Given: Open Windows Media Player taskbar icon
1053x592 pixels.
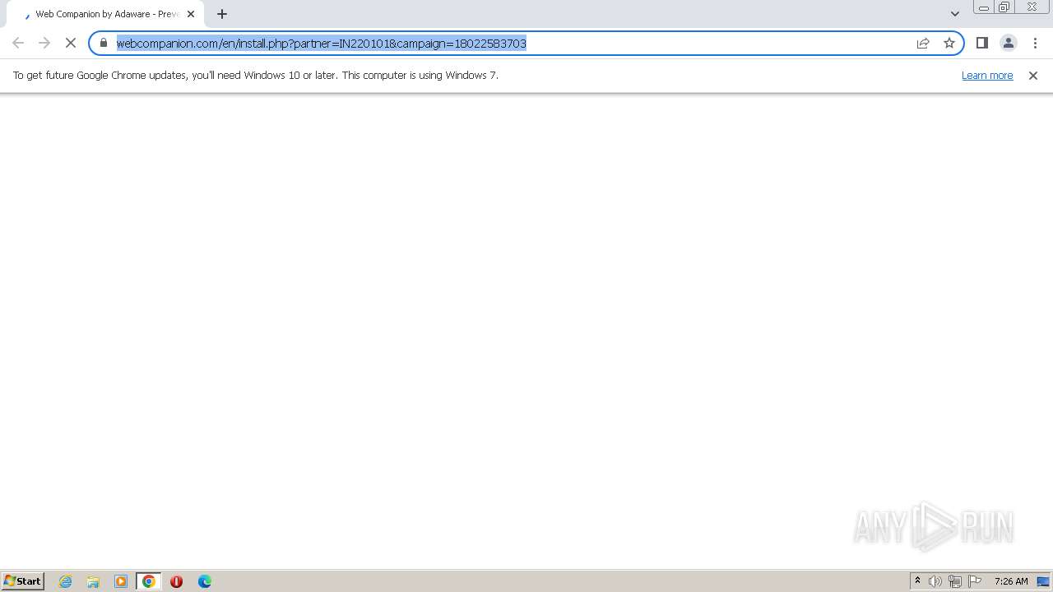Looking at the screenshot, I should 121,581.
